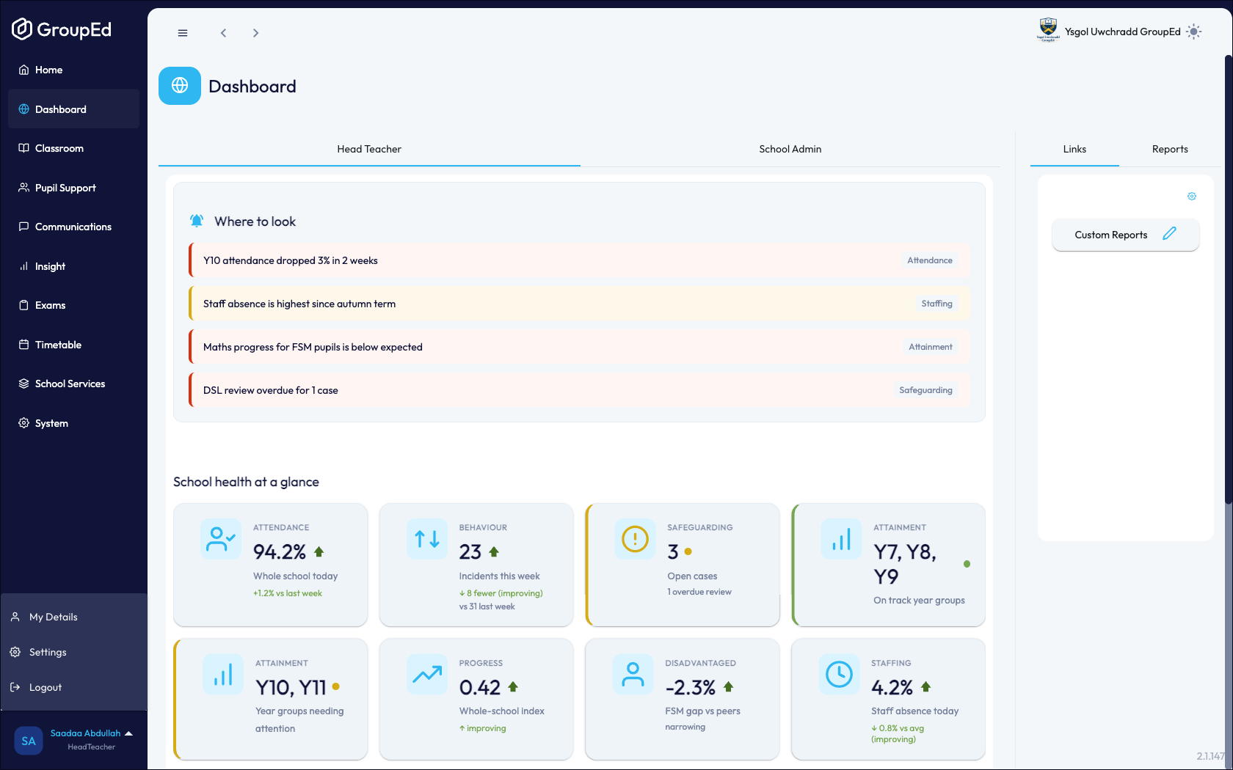Click the Where to look alarm bell icon
Screen dimensions: 1233x770
click(197, 221)
